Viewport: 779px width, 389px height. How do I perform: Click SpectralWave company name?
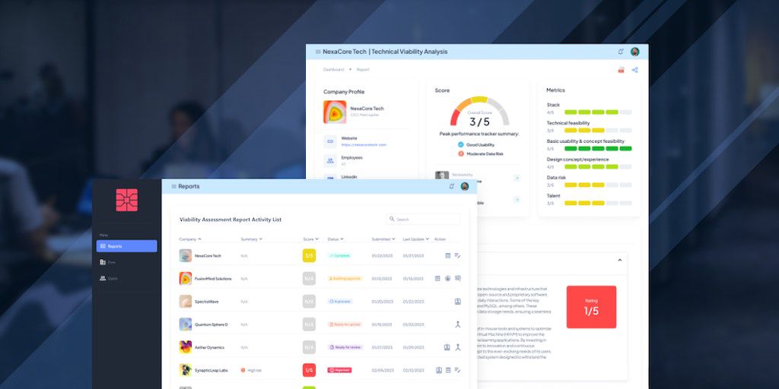[207, 302]
